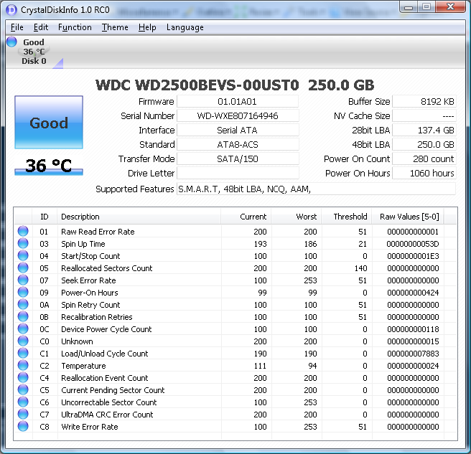Click status orb for Start/Stop Count
Viewport: 471px width, 454px height.
coord(23,255)
